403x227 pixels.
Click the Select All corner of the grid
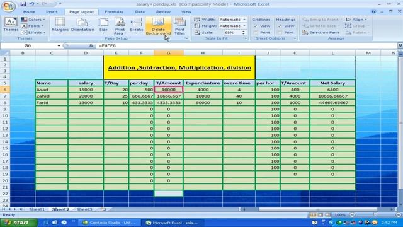(x=5, y=53)
